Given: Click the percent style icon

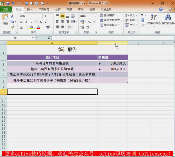Looking at the screenshot, I should click(x=90, y=22).
